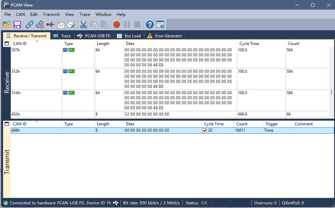Open the Edit menu
Image resolution: width=335 pixels, height=208 pixels.
[34, 14]
